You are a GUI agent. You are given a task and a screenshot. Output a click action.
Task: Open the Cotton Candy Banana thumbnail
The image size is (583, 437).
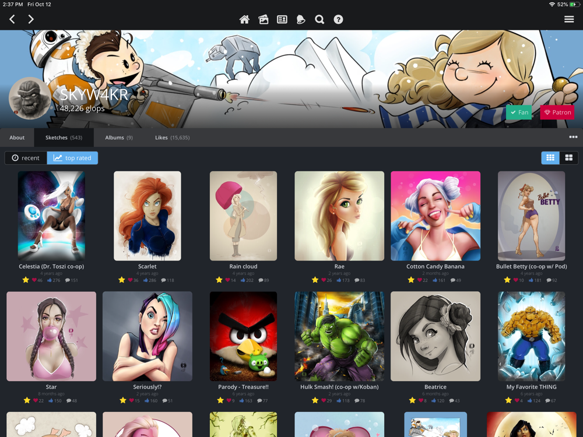coord(436,216)
